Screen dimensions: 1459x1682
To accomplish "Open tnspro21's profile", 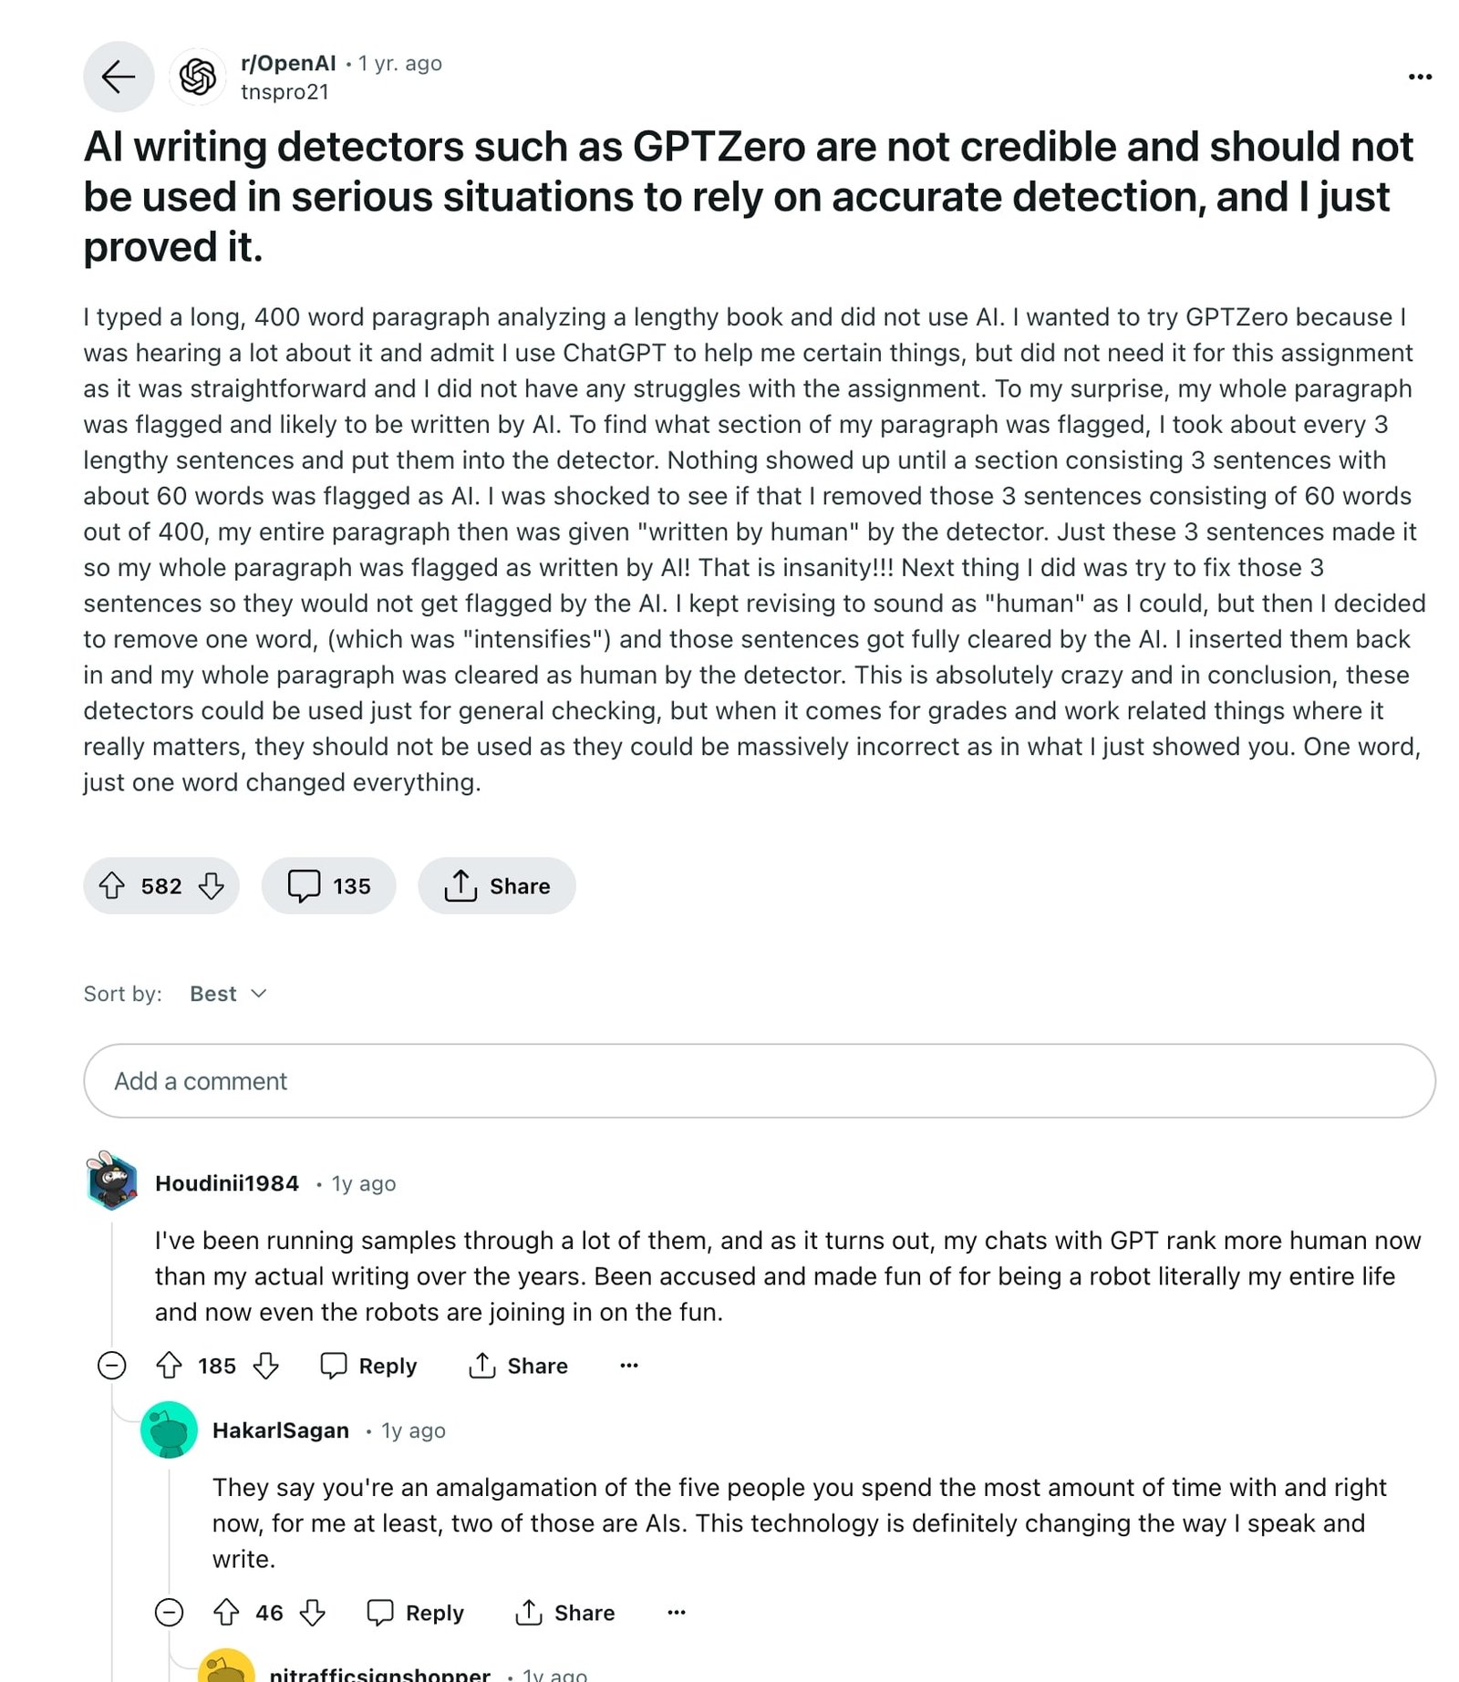I will pyautogui.click(x=285, y=91).
